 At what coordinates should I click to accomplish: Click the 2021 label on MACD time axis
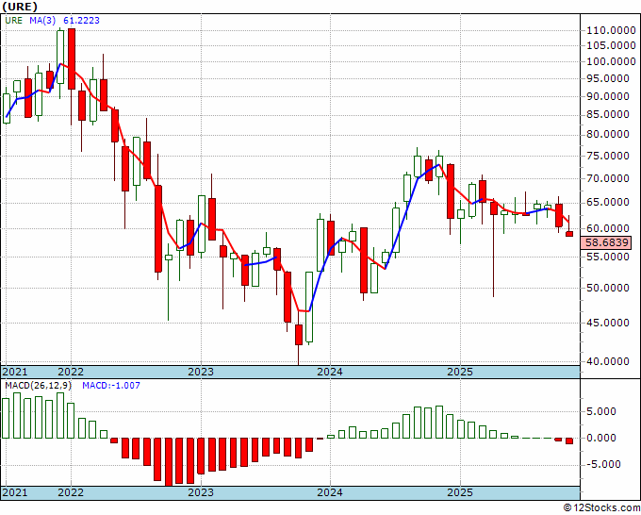[15, 492]
